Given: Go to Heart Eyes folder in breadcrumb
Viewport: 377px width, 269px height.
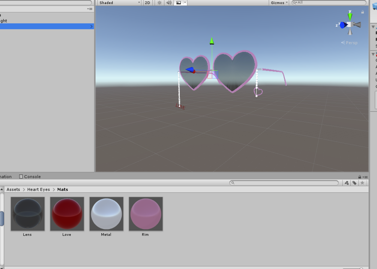Looking at the screenshot, I should click(x=39, y=189).
